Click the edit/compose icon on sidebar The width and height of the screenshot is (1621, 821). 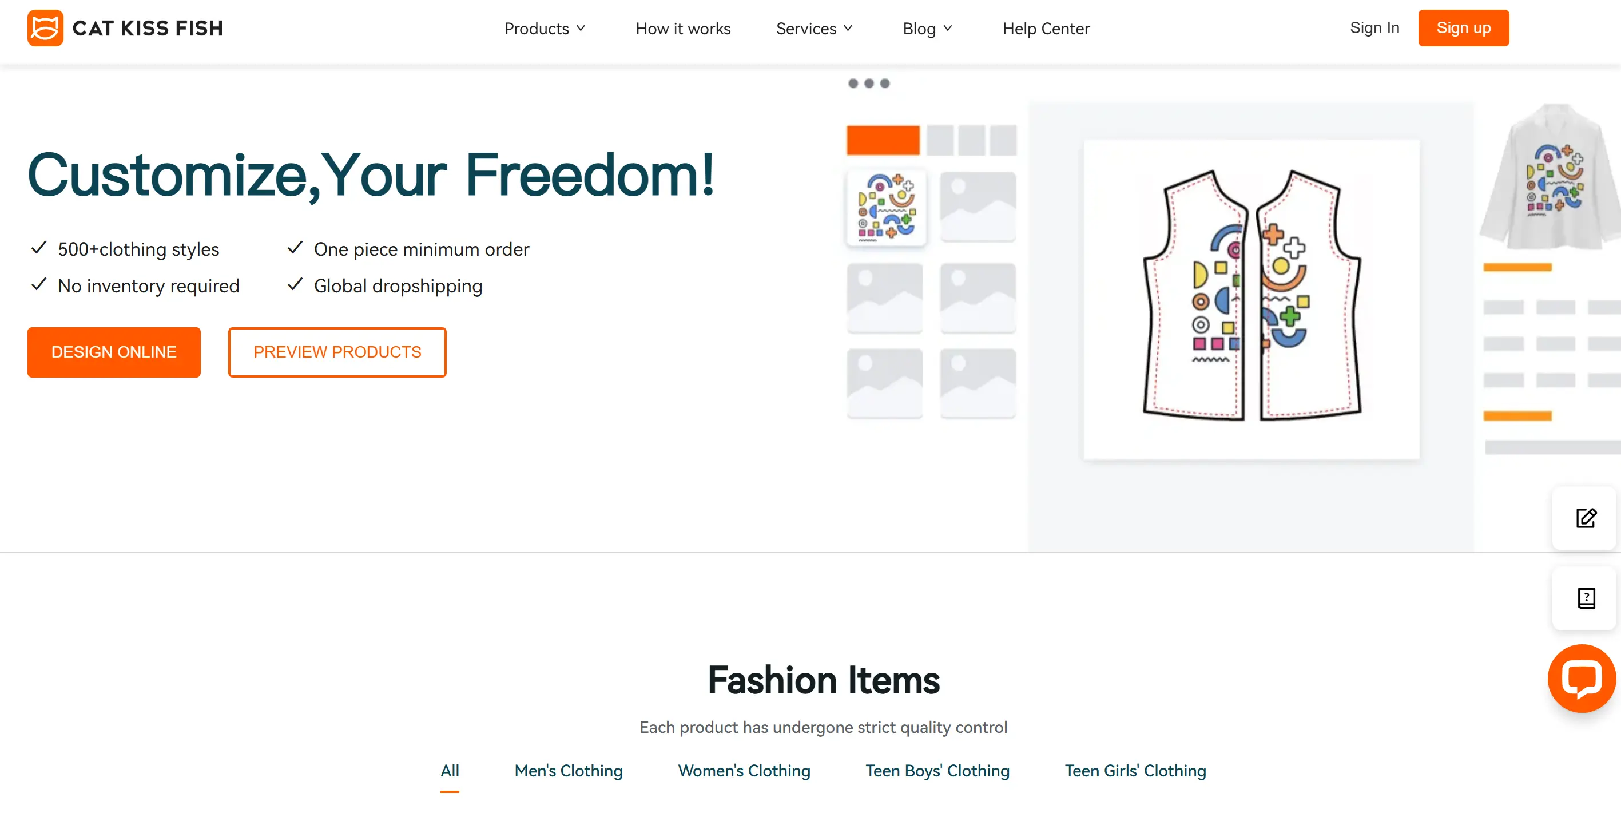click(1586, 517)
